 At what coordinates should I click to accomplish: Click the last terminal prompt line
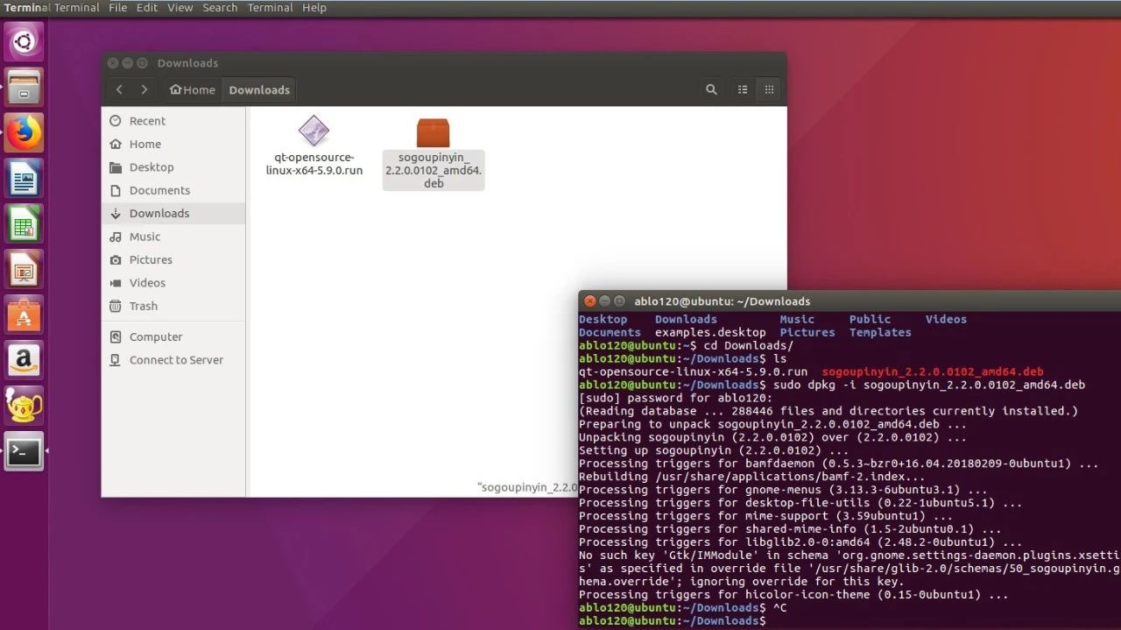pos(672,621)
